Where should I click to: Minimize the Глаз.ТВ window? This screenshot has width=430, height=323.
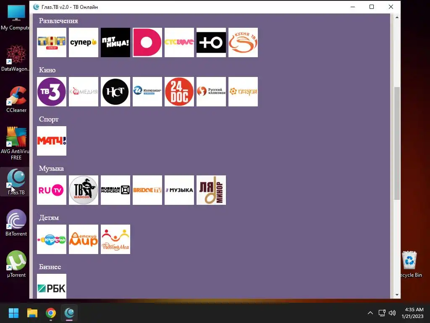353,7
